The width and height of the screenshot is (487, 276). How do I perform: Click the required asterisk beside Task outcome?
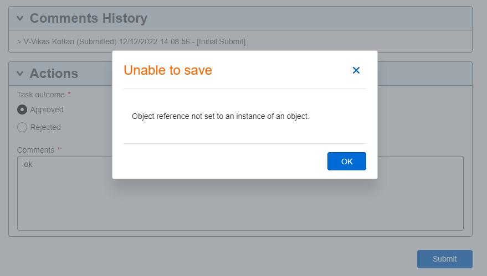coord(69,93)
